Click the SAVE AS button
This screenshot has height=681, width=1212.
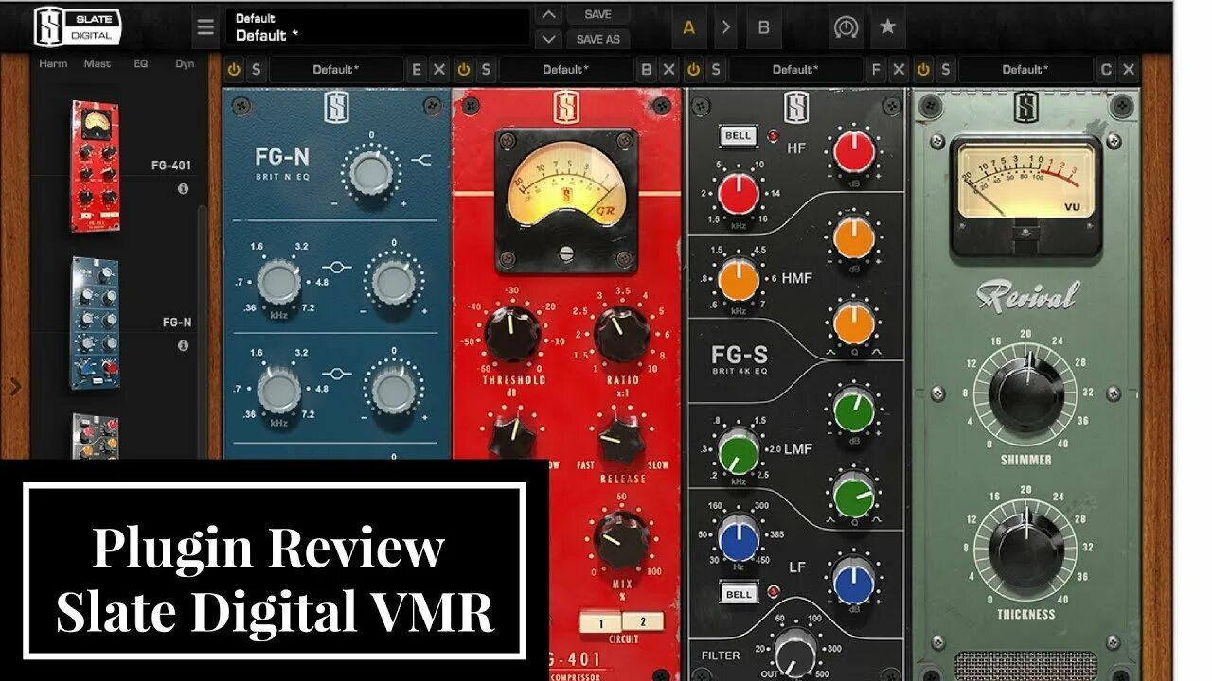pos(598,39)
